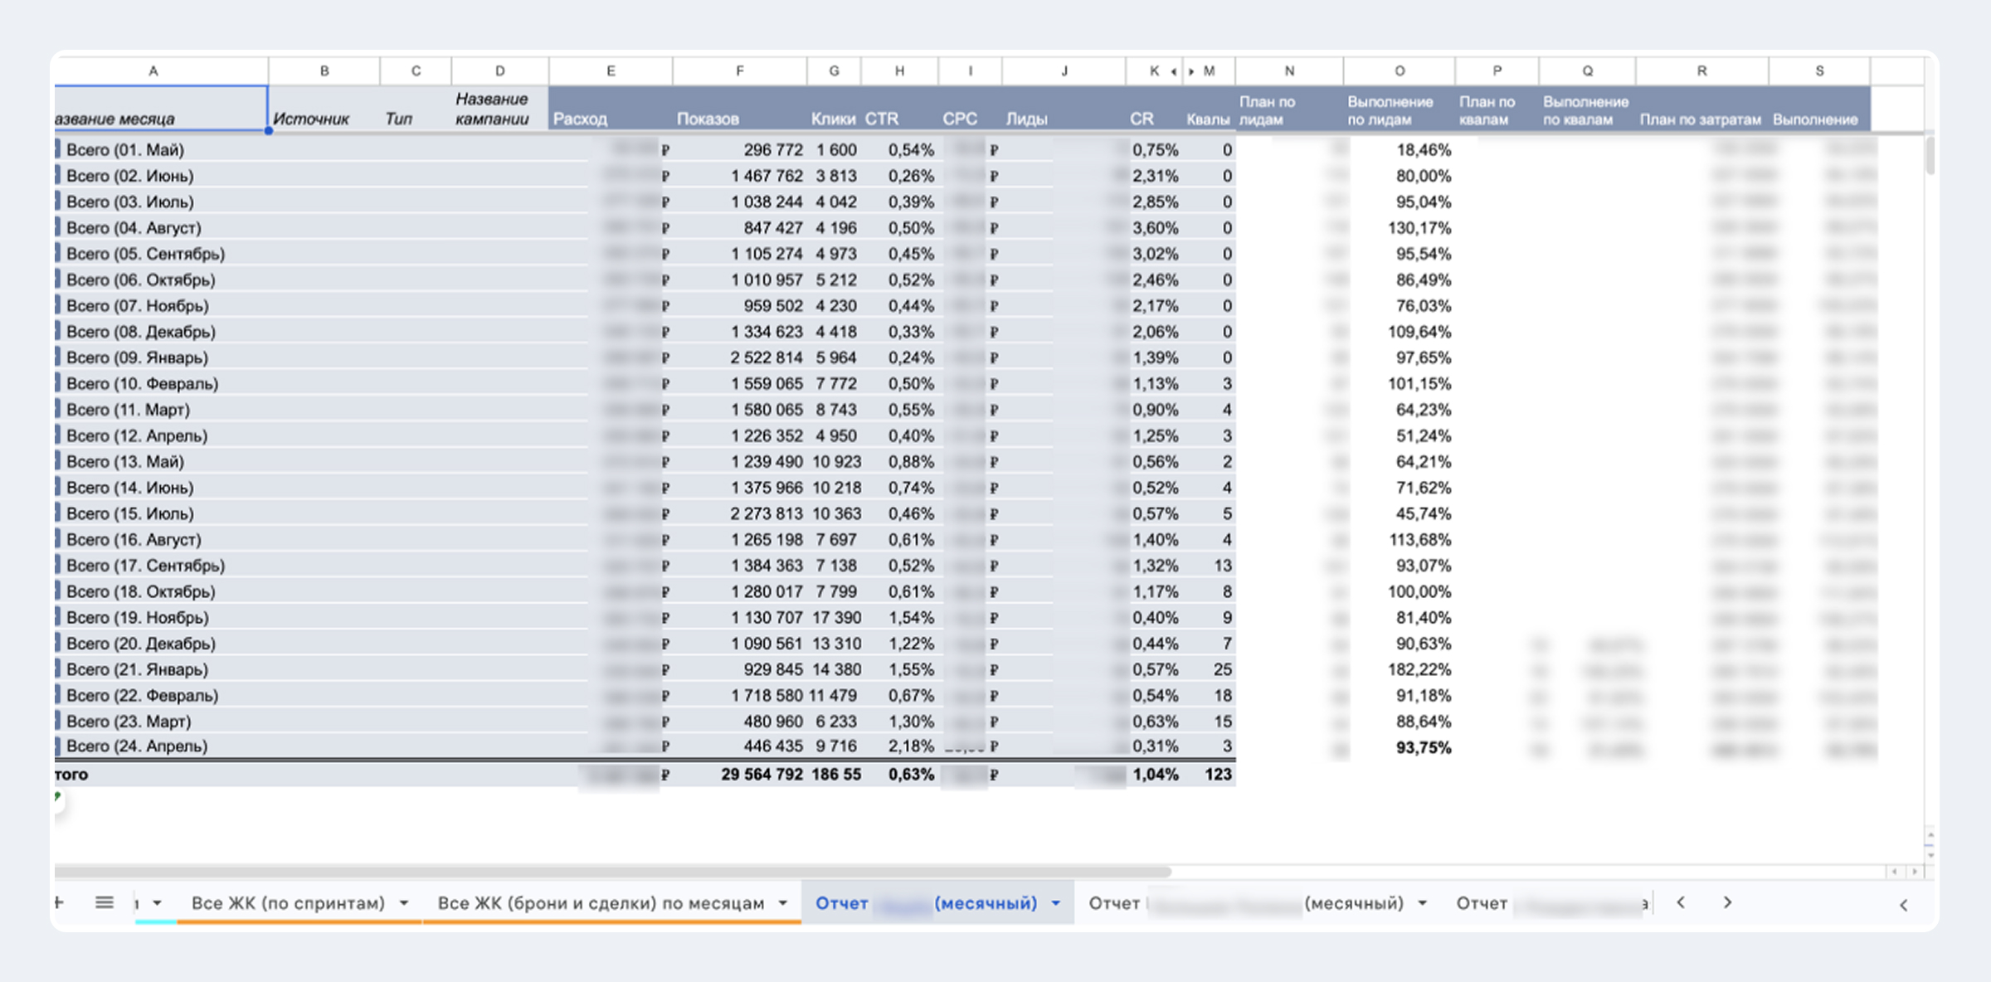
Task: Click the vertical scrollbar thumb at top right
Action: tap(1931, 156)
